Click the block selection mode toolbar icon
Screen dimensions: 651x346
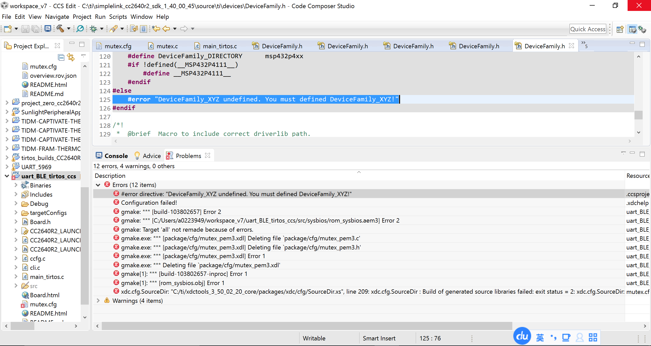pos(144,29)
